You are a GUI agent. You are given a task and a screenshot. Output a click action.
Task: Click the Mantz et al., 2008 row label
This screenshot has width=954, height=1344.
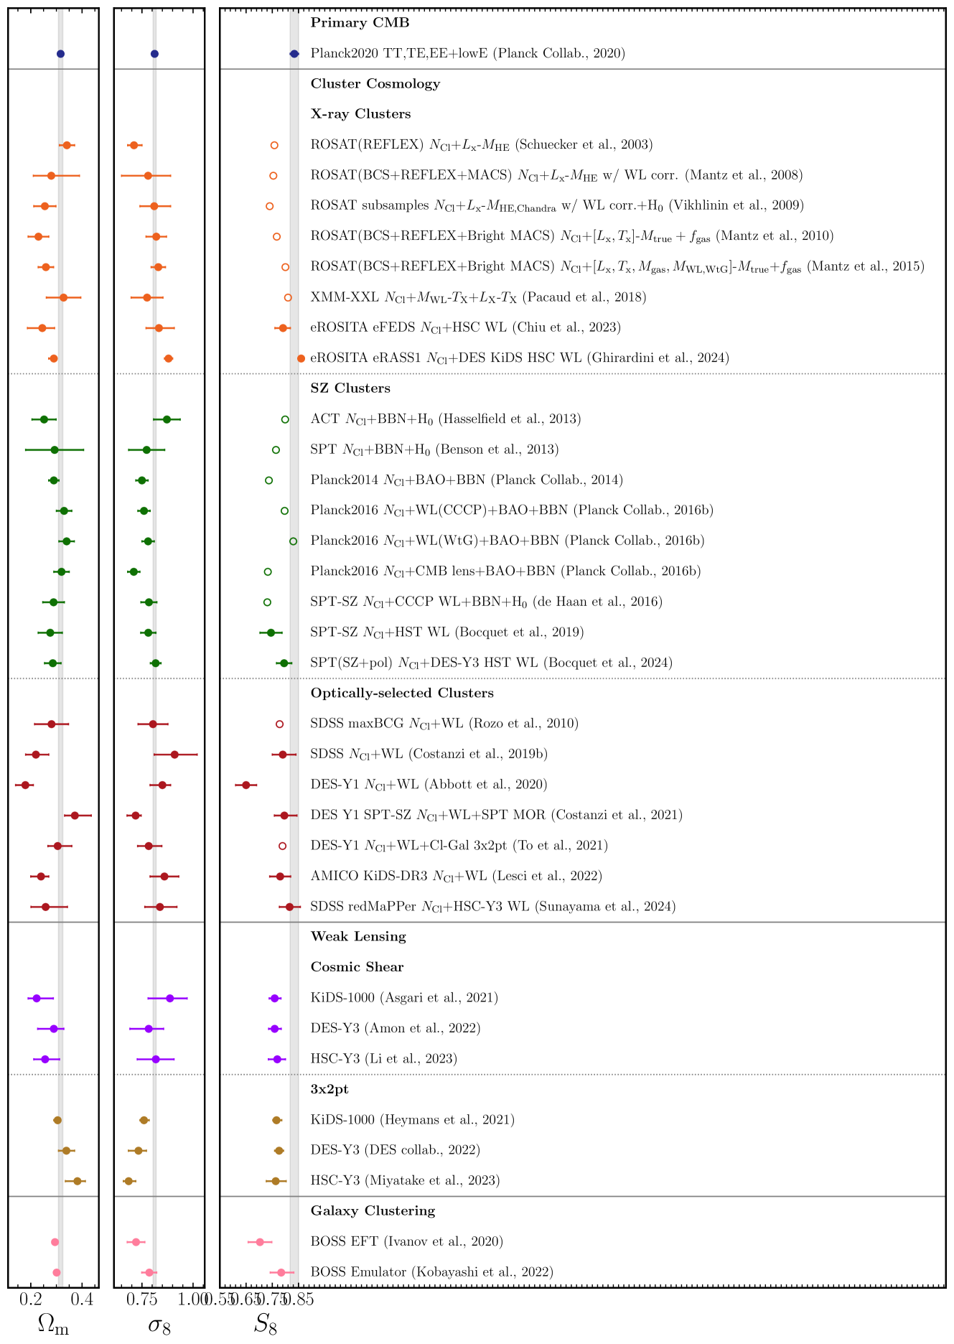(x=556, y=175)
